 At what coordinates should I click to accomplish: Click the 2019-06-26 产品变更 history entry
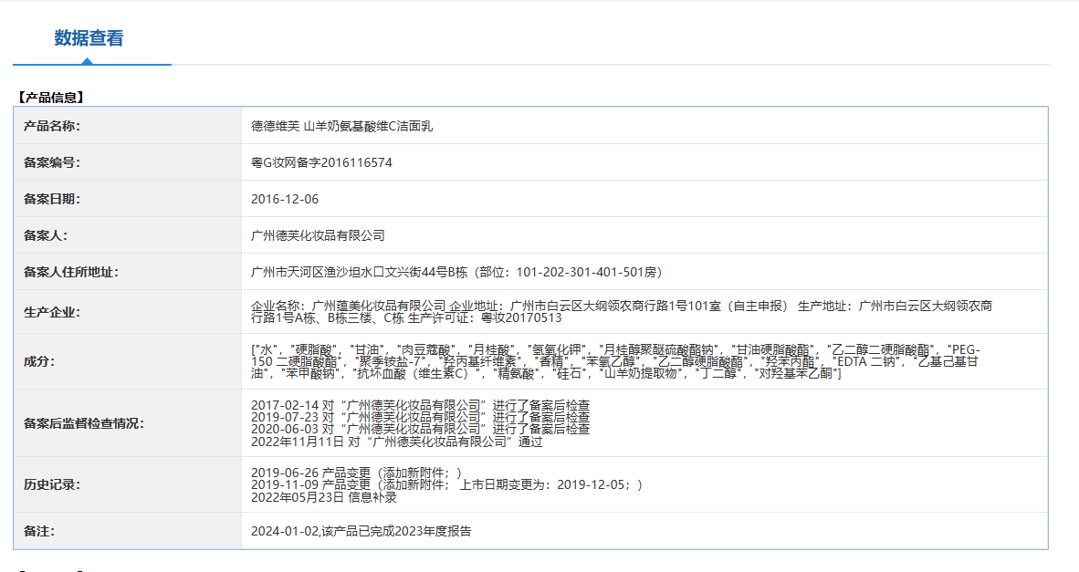(x=356, y=473)
